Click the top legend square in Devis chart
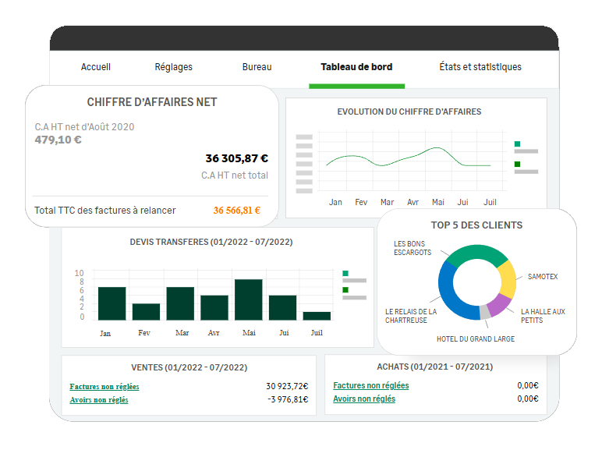The height and width of the screenshot is (450, 602). [x=345, y=274]
